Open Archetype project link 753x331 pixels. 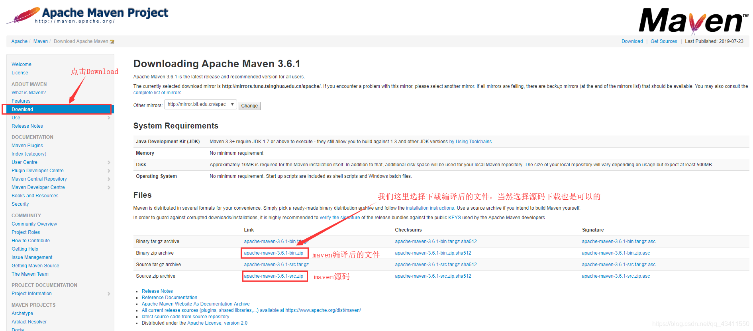22,313
